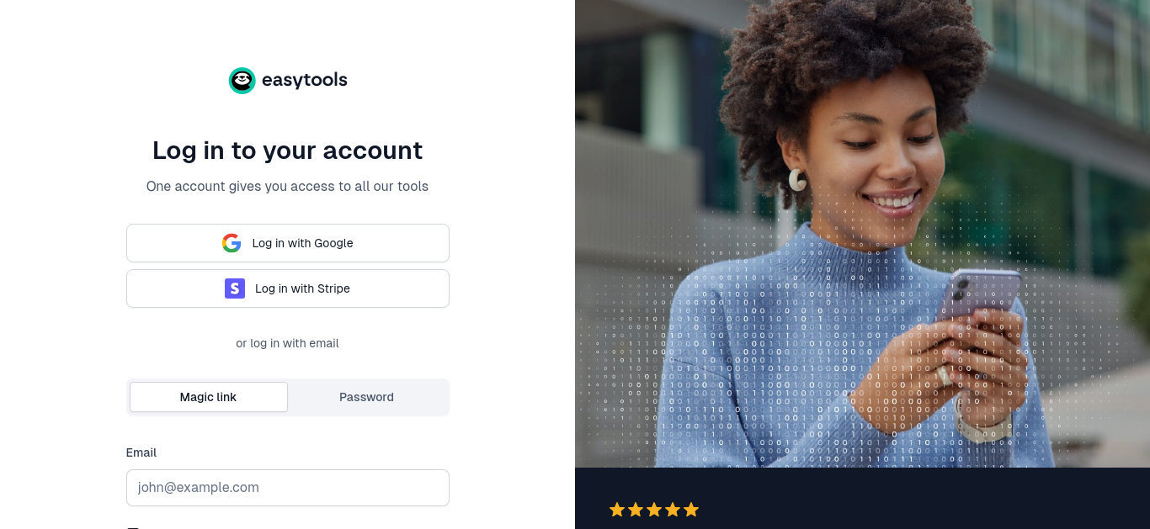The height and width of the screenshot is (529, 1150).
Task: Click the 'Log in to your account' heading
Action: [288, 151]
